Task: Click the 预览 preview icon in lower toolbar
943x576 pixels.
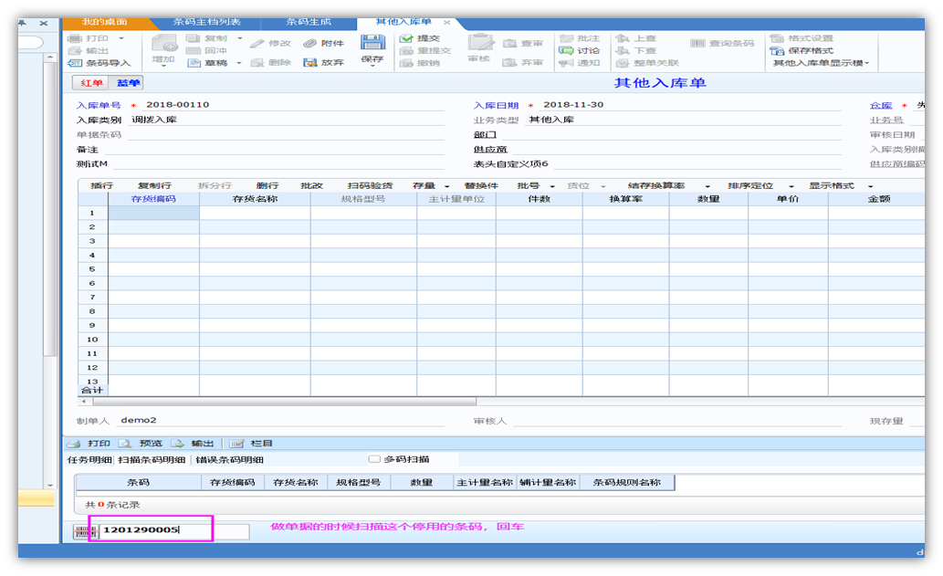Action: (x=125, y=444)
